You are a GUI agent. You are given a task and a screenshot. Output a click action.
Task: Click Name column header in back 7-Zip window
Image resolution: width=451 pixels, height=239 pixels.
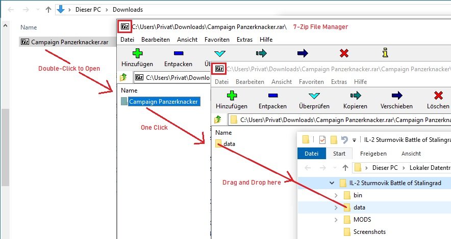pos(129,91)
